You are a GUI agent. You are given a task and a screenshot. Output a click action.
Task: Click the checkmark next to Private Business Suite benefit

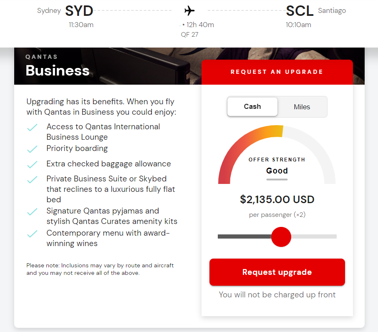[32, 179]
